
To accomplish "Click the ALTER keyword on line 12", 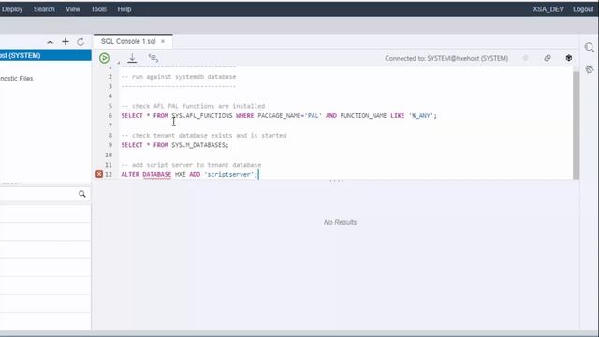I will click(x=130, y=174).
